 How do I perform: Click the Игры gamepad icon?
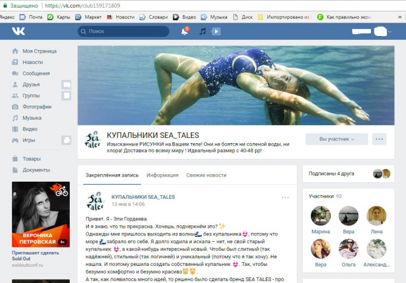[15, 140]
